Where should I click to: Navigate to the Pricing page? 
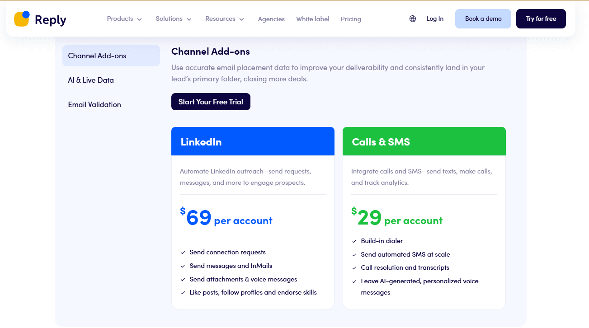pos(351,19)
